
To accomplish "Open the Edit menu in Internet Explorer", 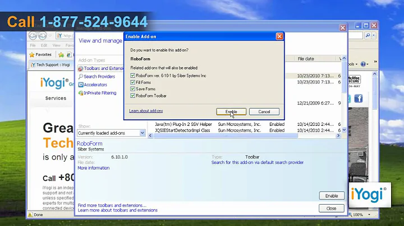I will (44, 45).
